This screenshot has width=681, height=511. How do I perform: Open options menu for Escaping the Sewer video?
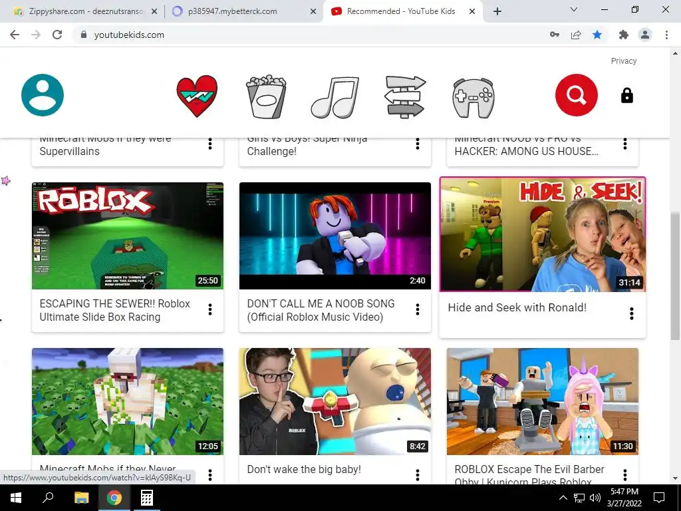[x=210, y=309]
